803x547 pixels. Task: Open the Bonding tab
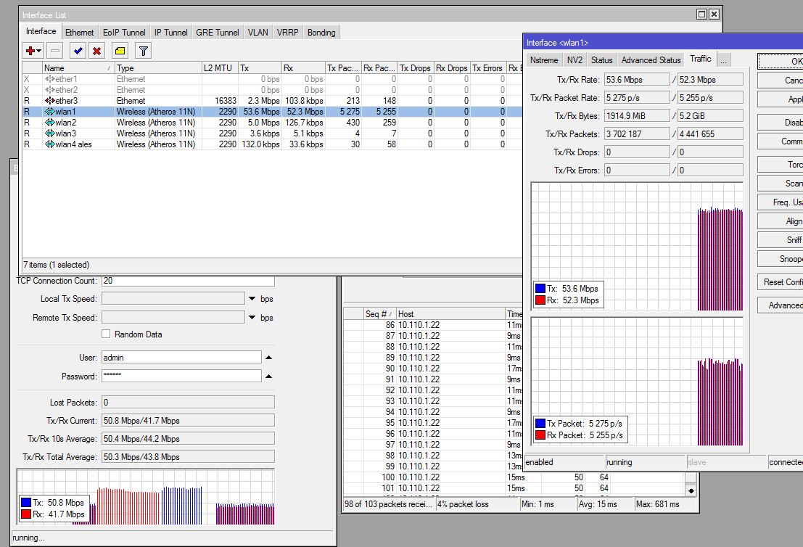pos(321,32)
